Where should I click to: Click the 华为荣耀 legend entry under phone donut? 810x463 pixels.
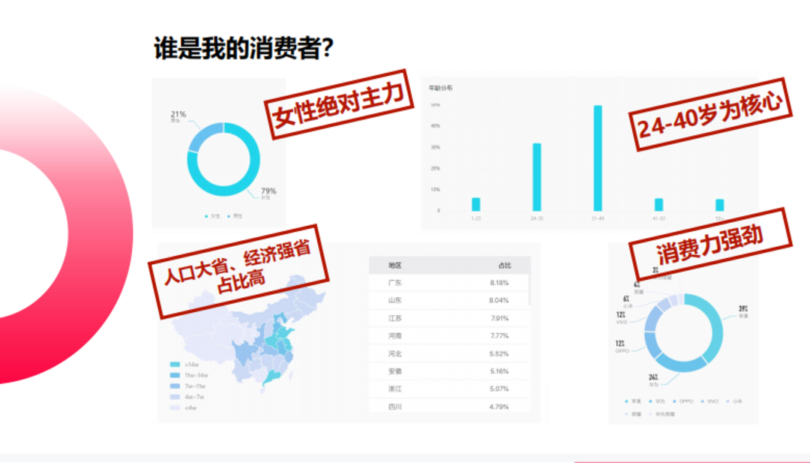[663, 414]
